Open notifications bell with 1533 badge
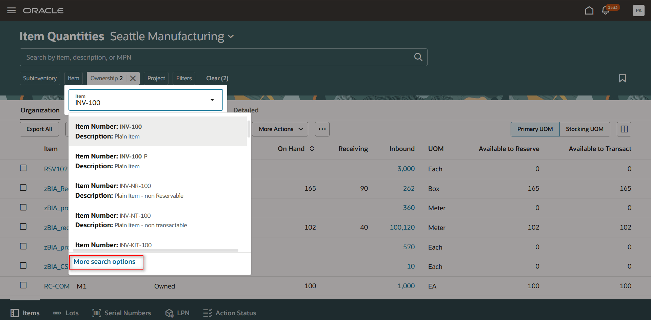 606,10
